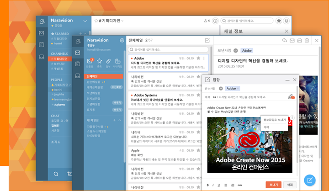Viewport: 329px width, 191px height.
Task: Star the 네이버 mail
Action: pyautogui.click(x=198, y=132)
